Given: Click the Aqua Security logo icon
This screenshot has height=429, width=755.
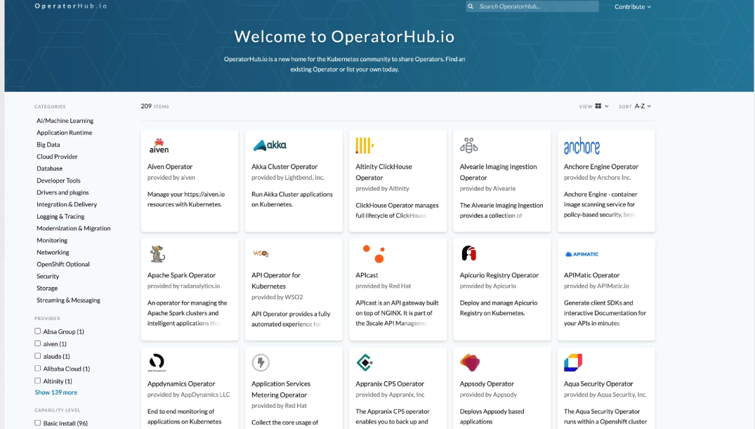Looking at the screenshot, I should point(573,362).
